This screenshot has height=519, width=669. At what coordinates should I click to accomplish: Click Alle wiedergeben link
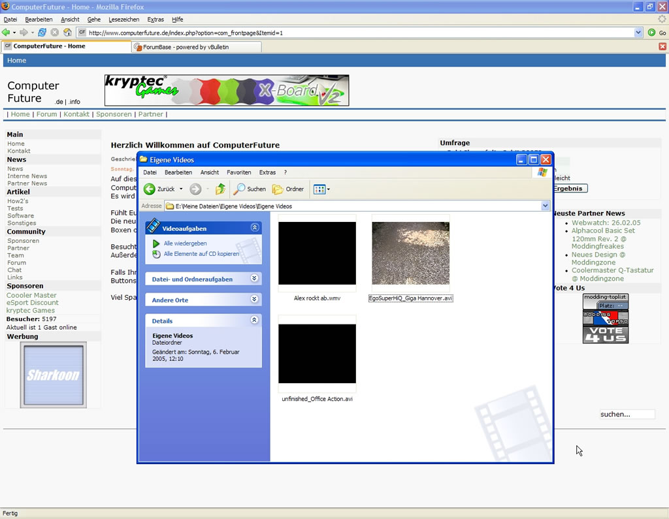[185, 243]
